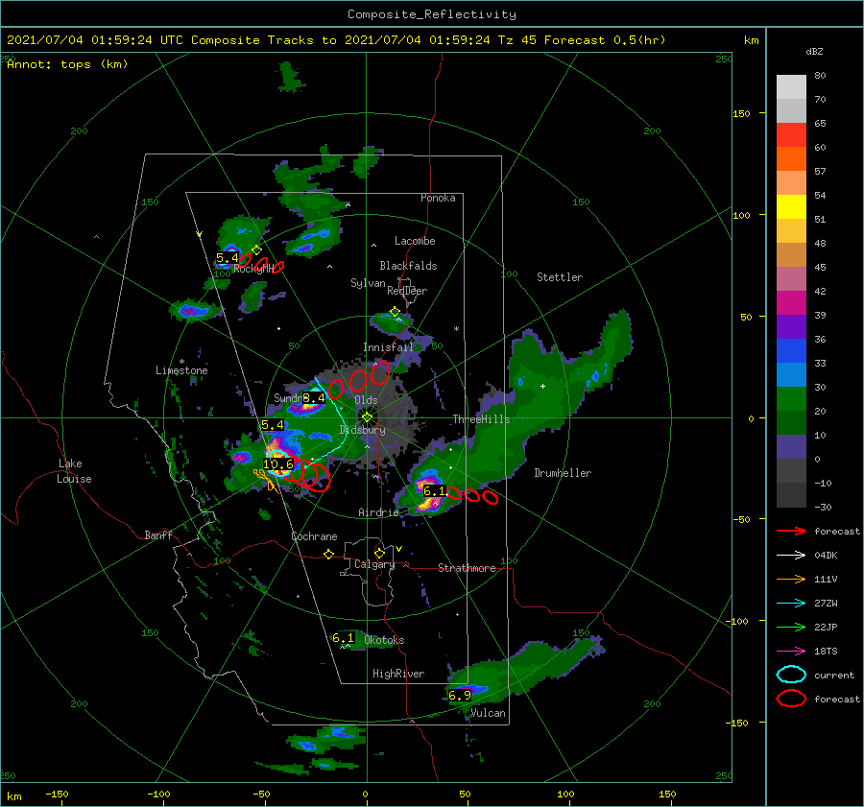Click the Vulcan label
Viewport: 864px width, 807px height.
pos(488,713)
